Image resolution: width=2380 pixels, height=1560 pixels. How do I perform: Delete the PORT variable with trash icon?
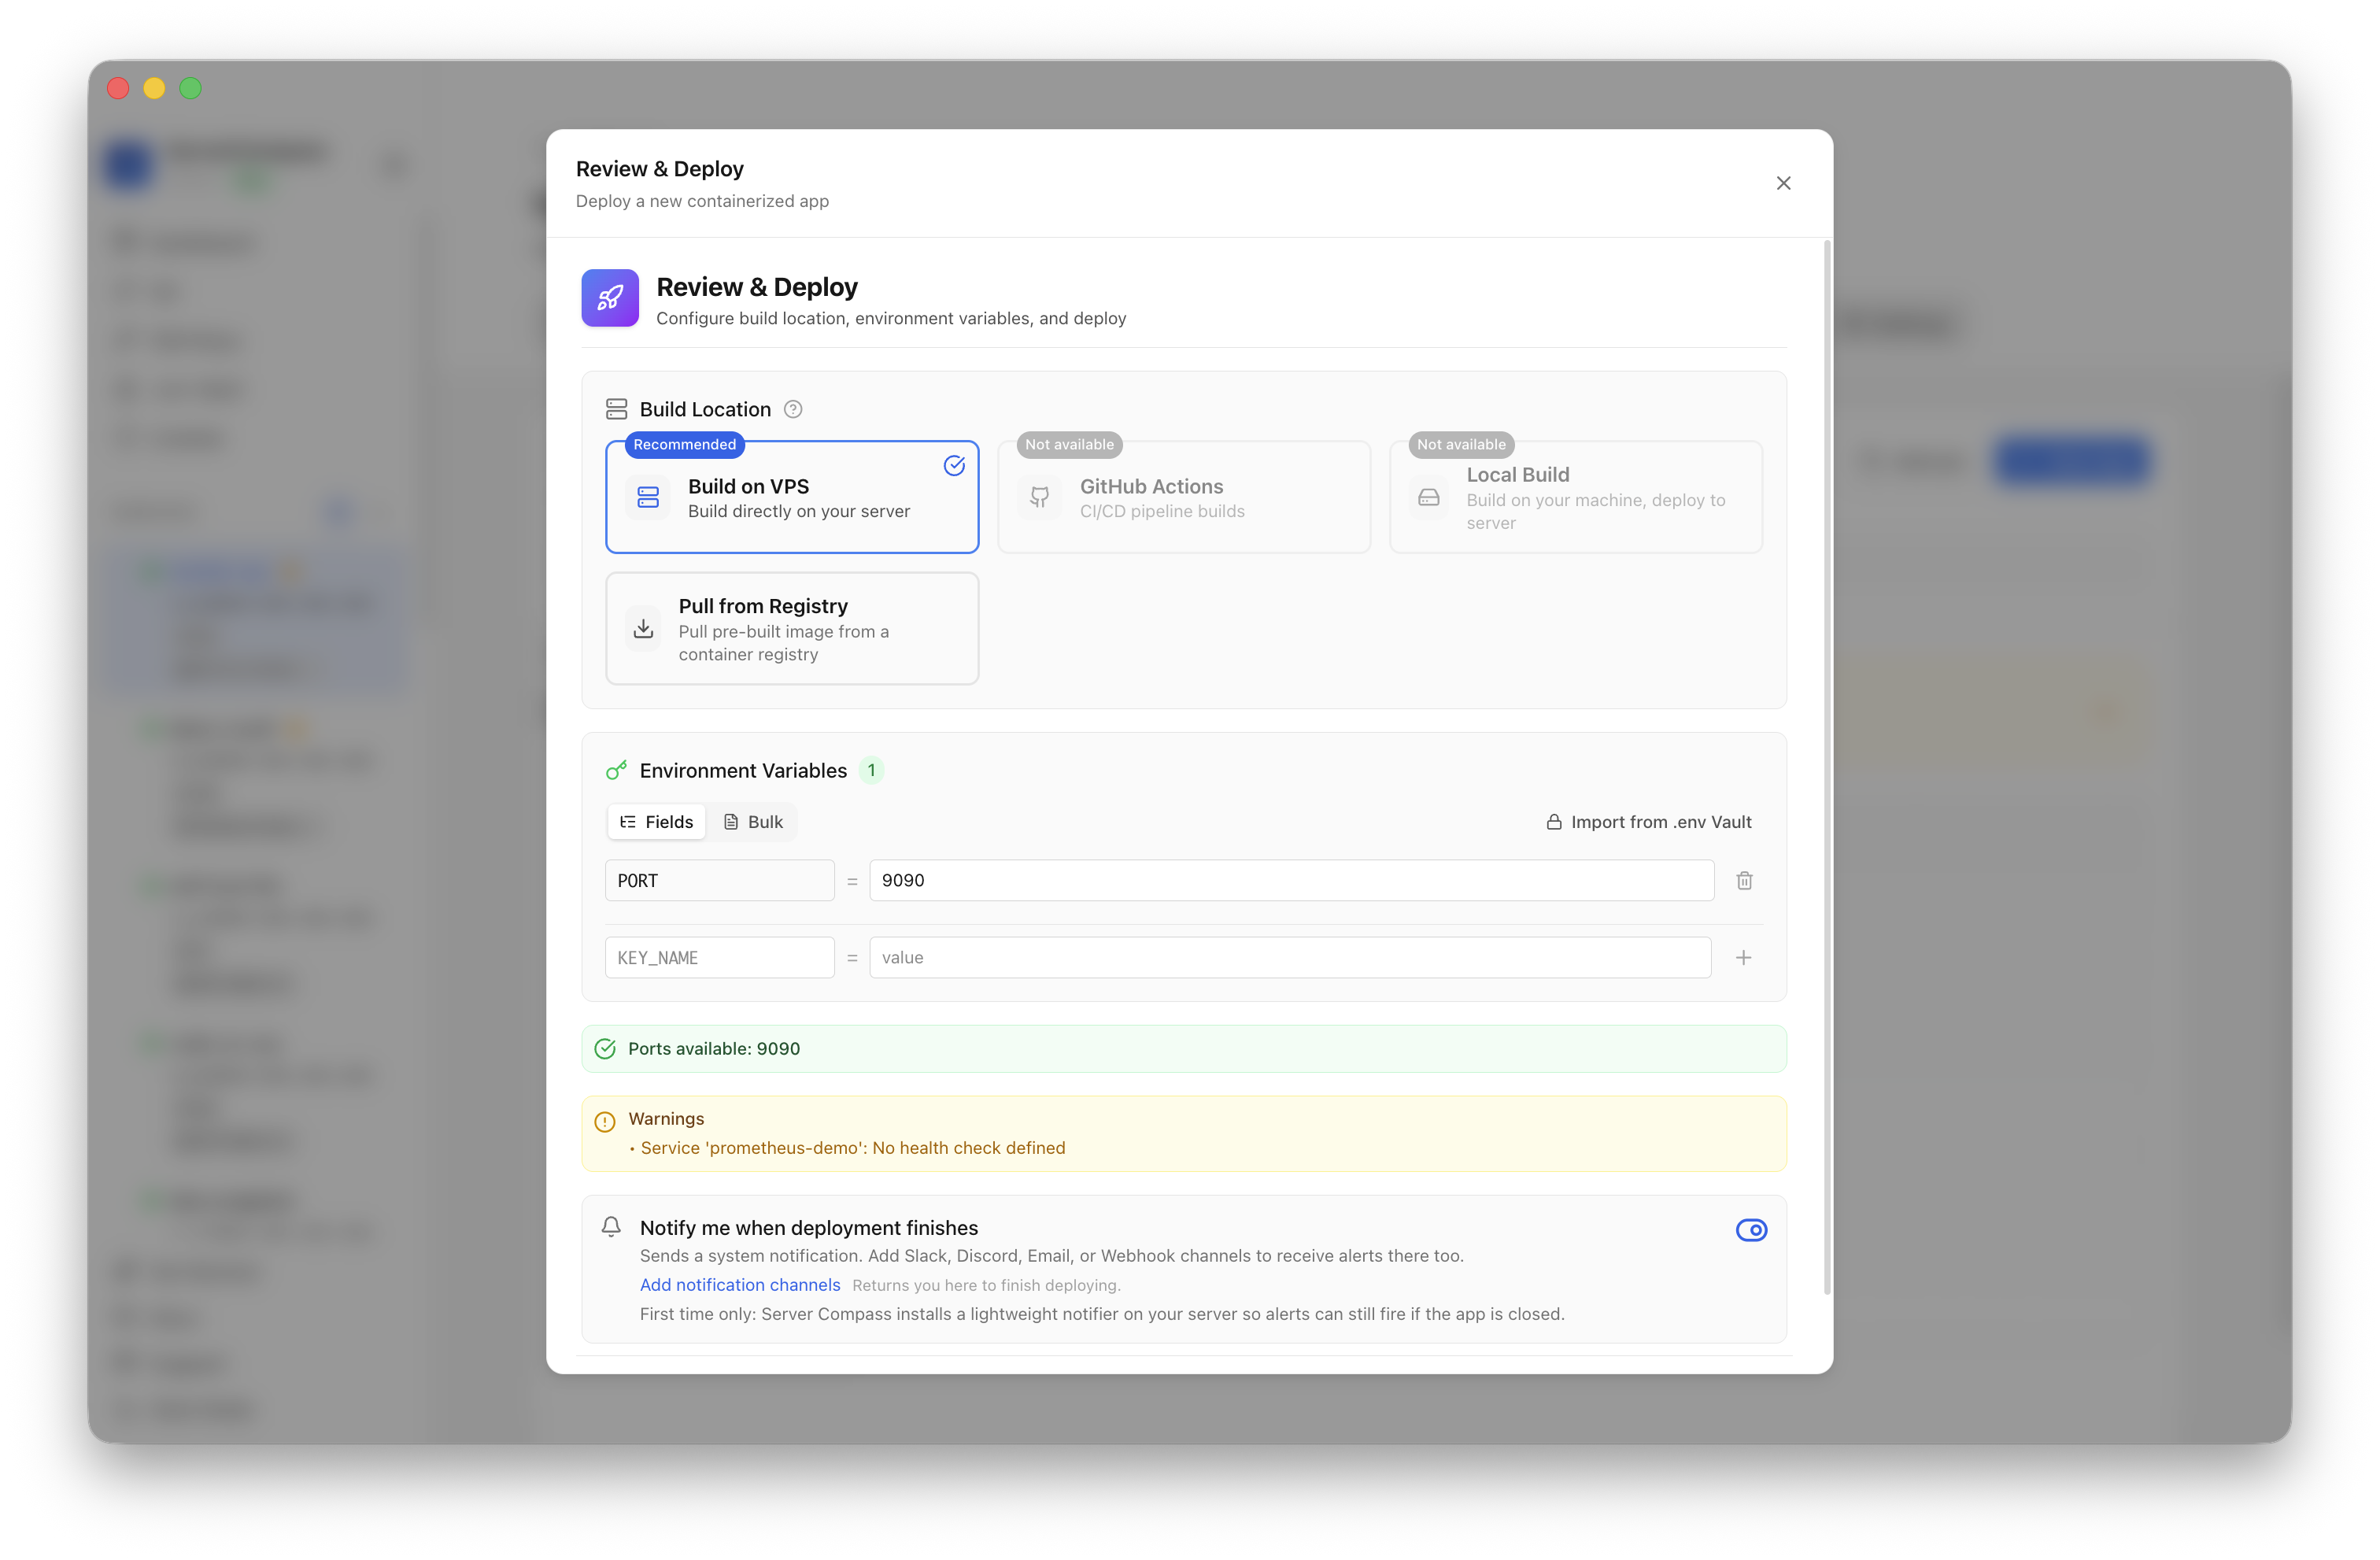1744,881
